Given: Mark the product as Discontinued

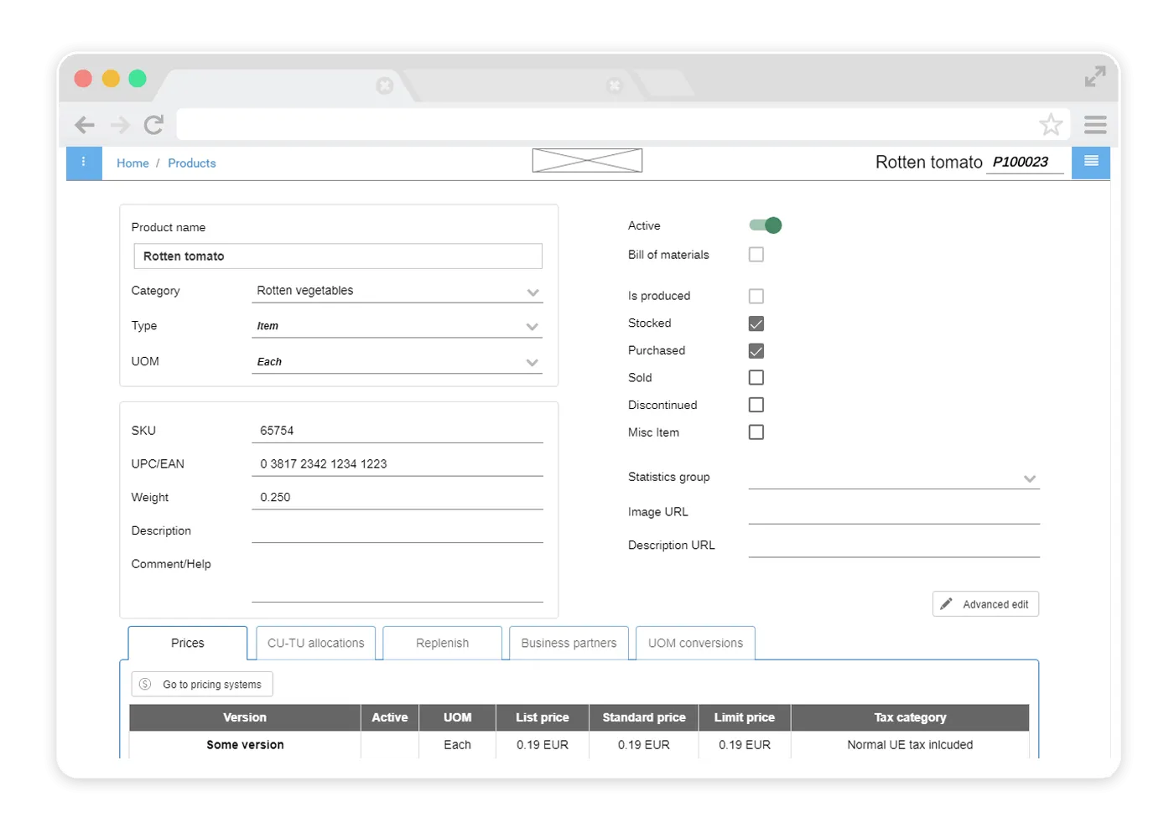Looking at the screenshot, I should coord(756,405).
